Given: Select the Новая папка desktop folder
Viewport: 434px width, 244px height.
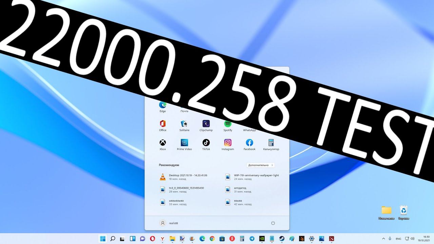Looking at the screenshot, I should (387, 213).
